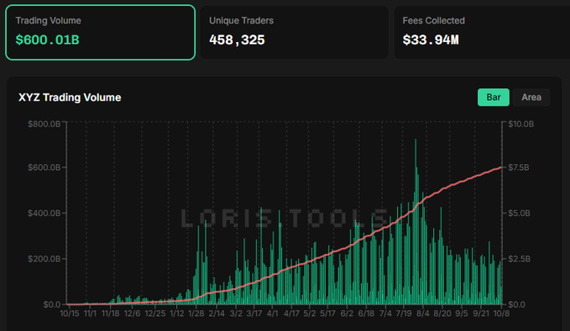The image size is (570, 331).
Task: Select the Unique Traders stat card
Action: 294,33
